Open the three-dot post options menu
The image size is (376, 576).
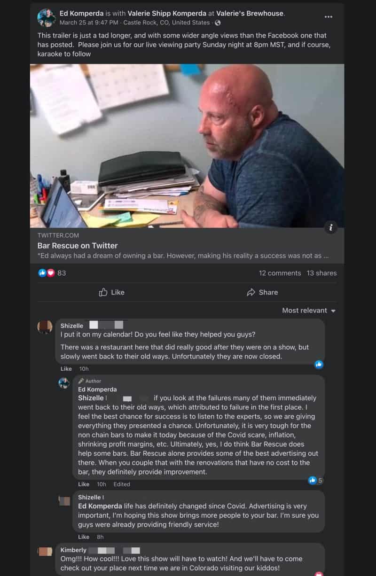[328, 17]
